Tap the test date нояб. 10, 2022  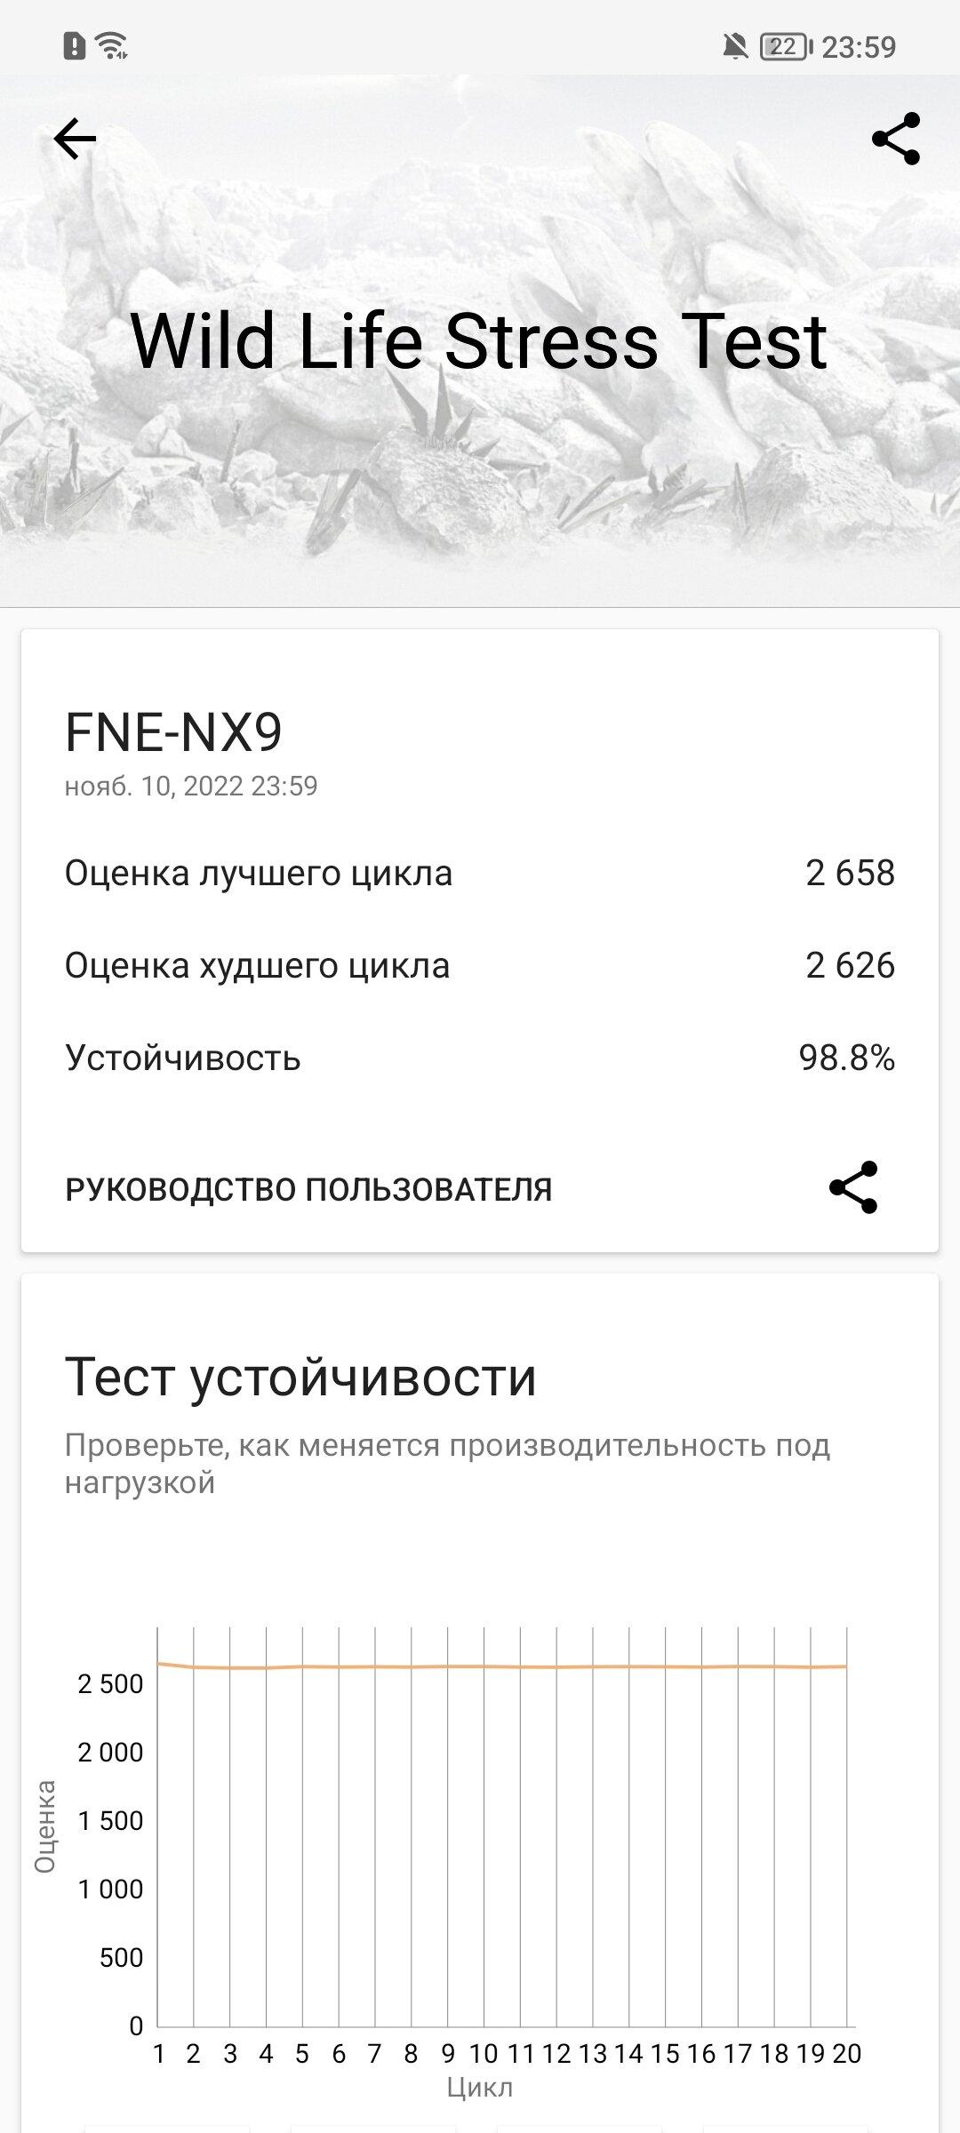pyautogui.click(x=191, y=786)
